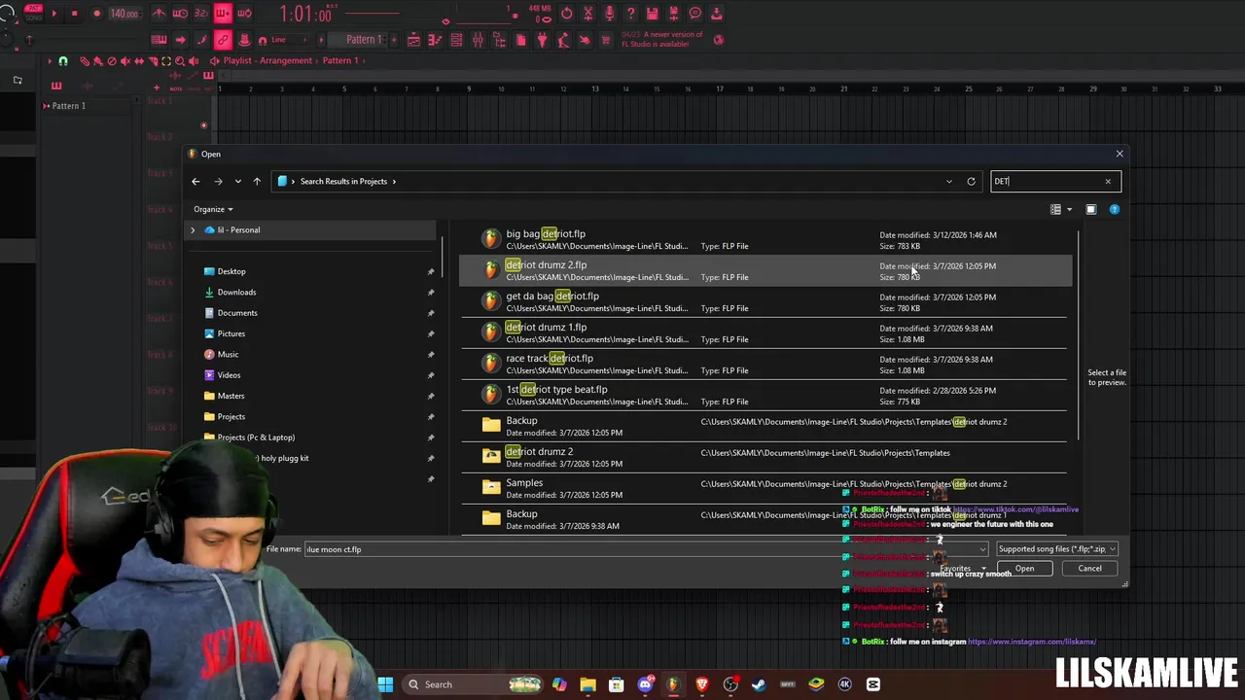Click up-one-level arrow in Open dialog

257,181
